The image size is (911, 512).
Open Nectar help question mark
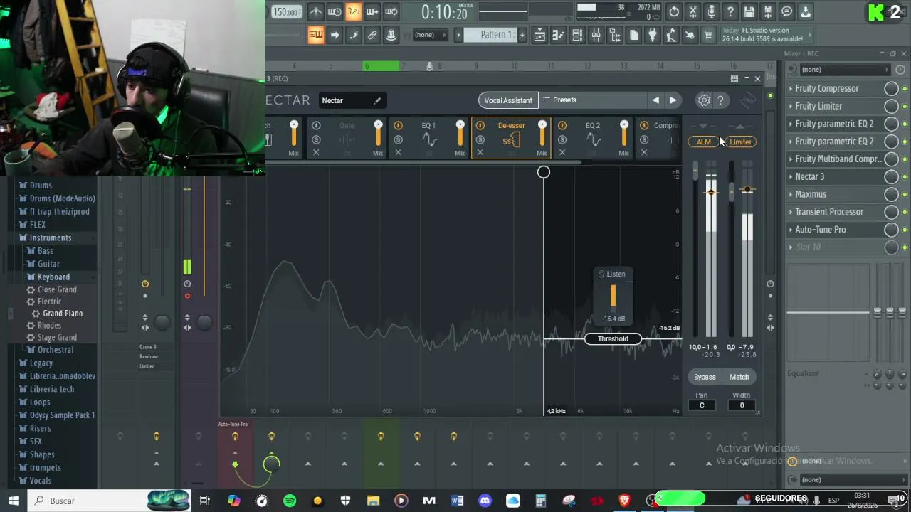coord(720,100)
